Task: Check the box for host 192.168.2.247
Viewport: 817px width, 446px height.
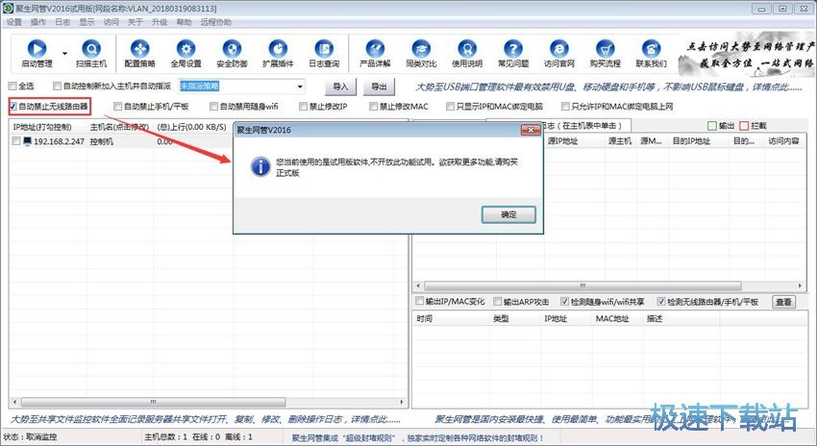Action: [16, 141]
